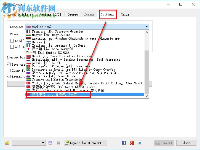The width and height of the screenshot is (200, 150).
Task: Select Français [fr] language entry
Action: click(85, 31)
